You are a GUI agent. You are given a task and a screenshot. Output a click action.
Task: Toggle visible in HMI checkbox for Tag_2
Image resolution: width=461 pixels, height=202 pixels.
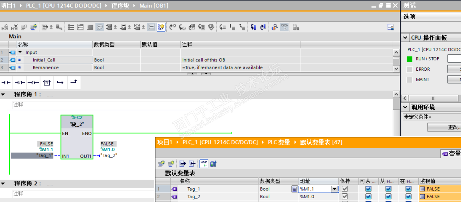pyautogui.click(x=408, y=197)
